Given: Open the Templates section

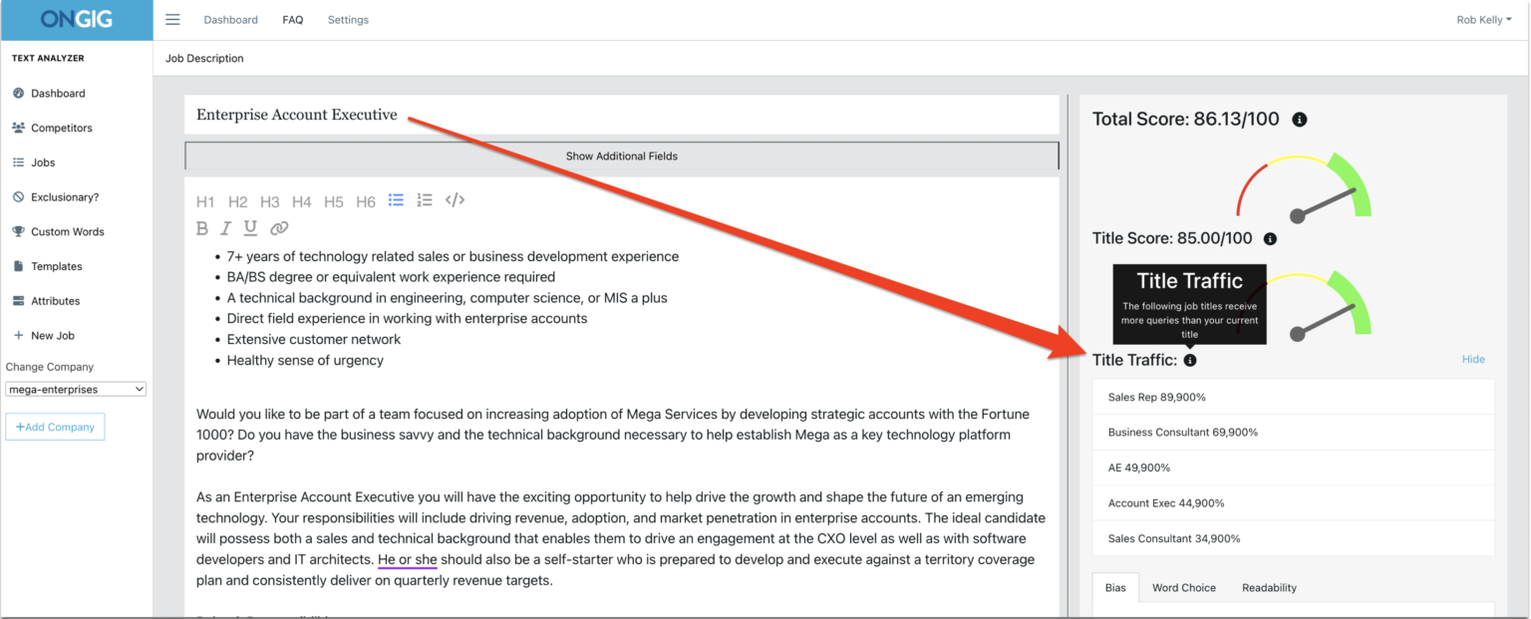Looking at the screenshot, I should click(58, 266).
